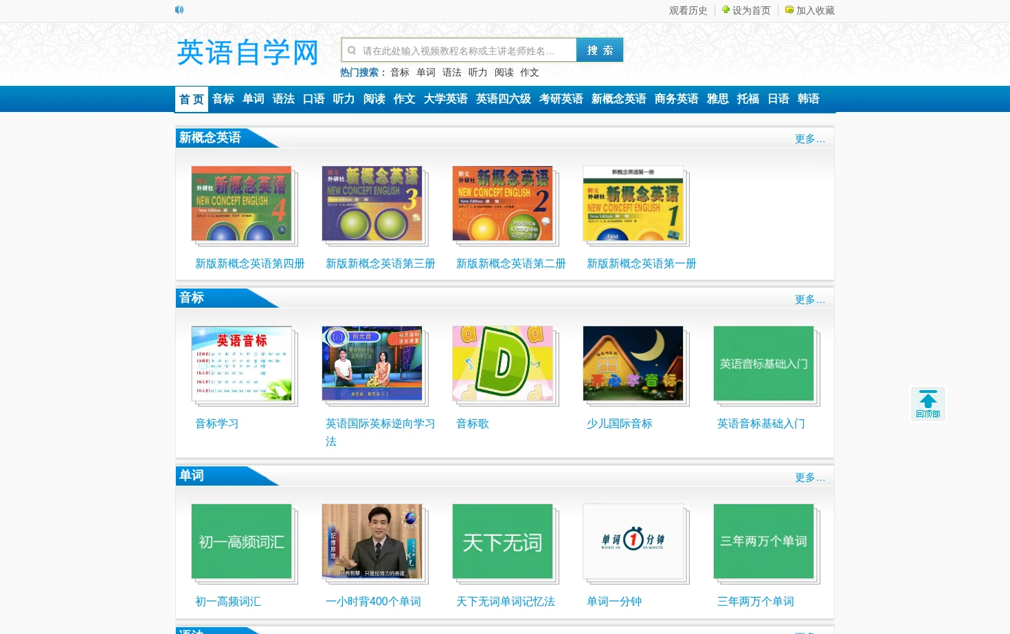Screen dimensions: 1010x634
Task: Open New Concept English book 4 cover
Action: 242,203
